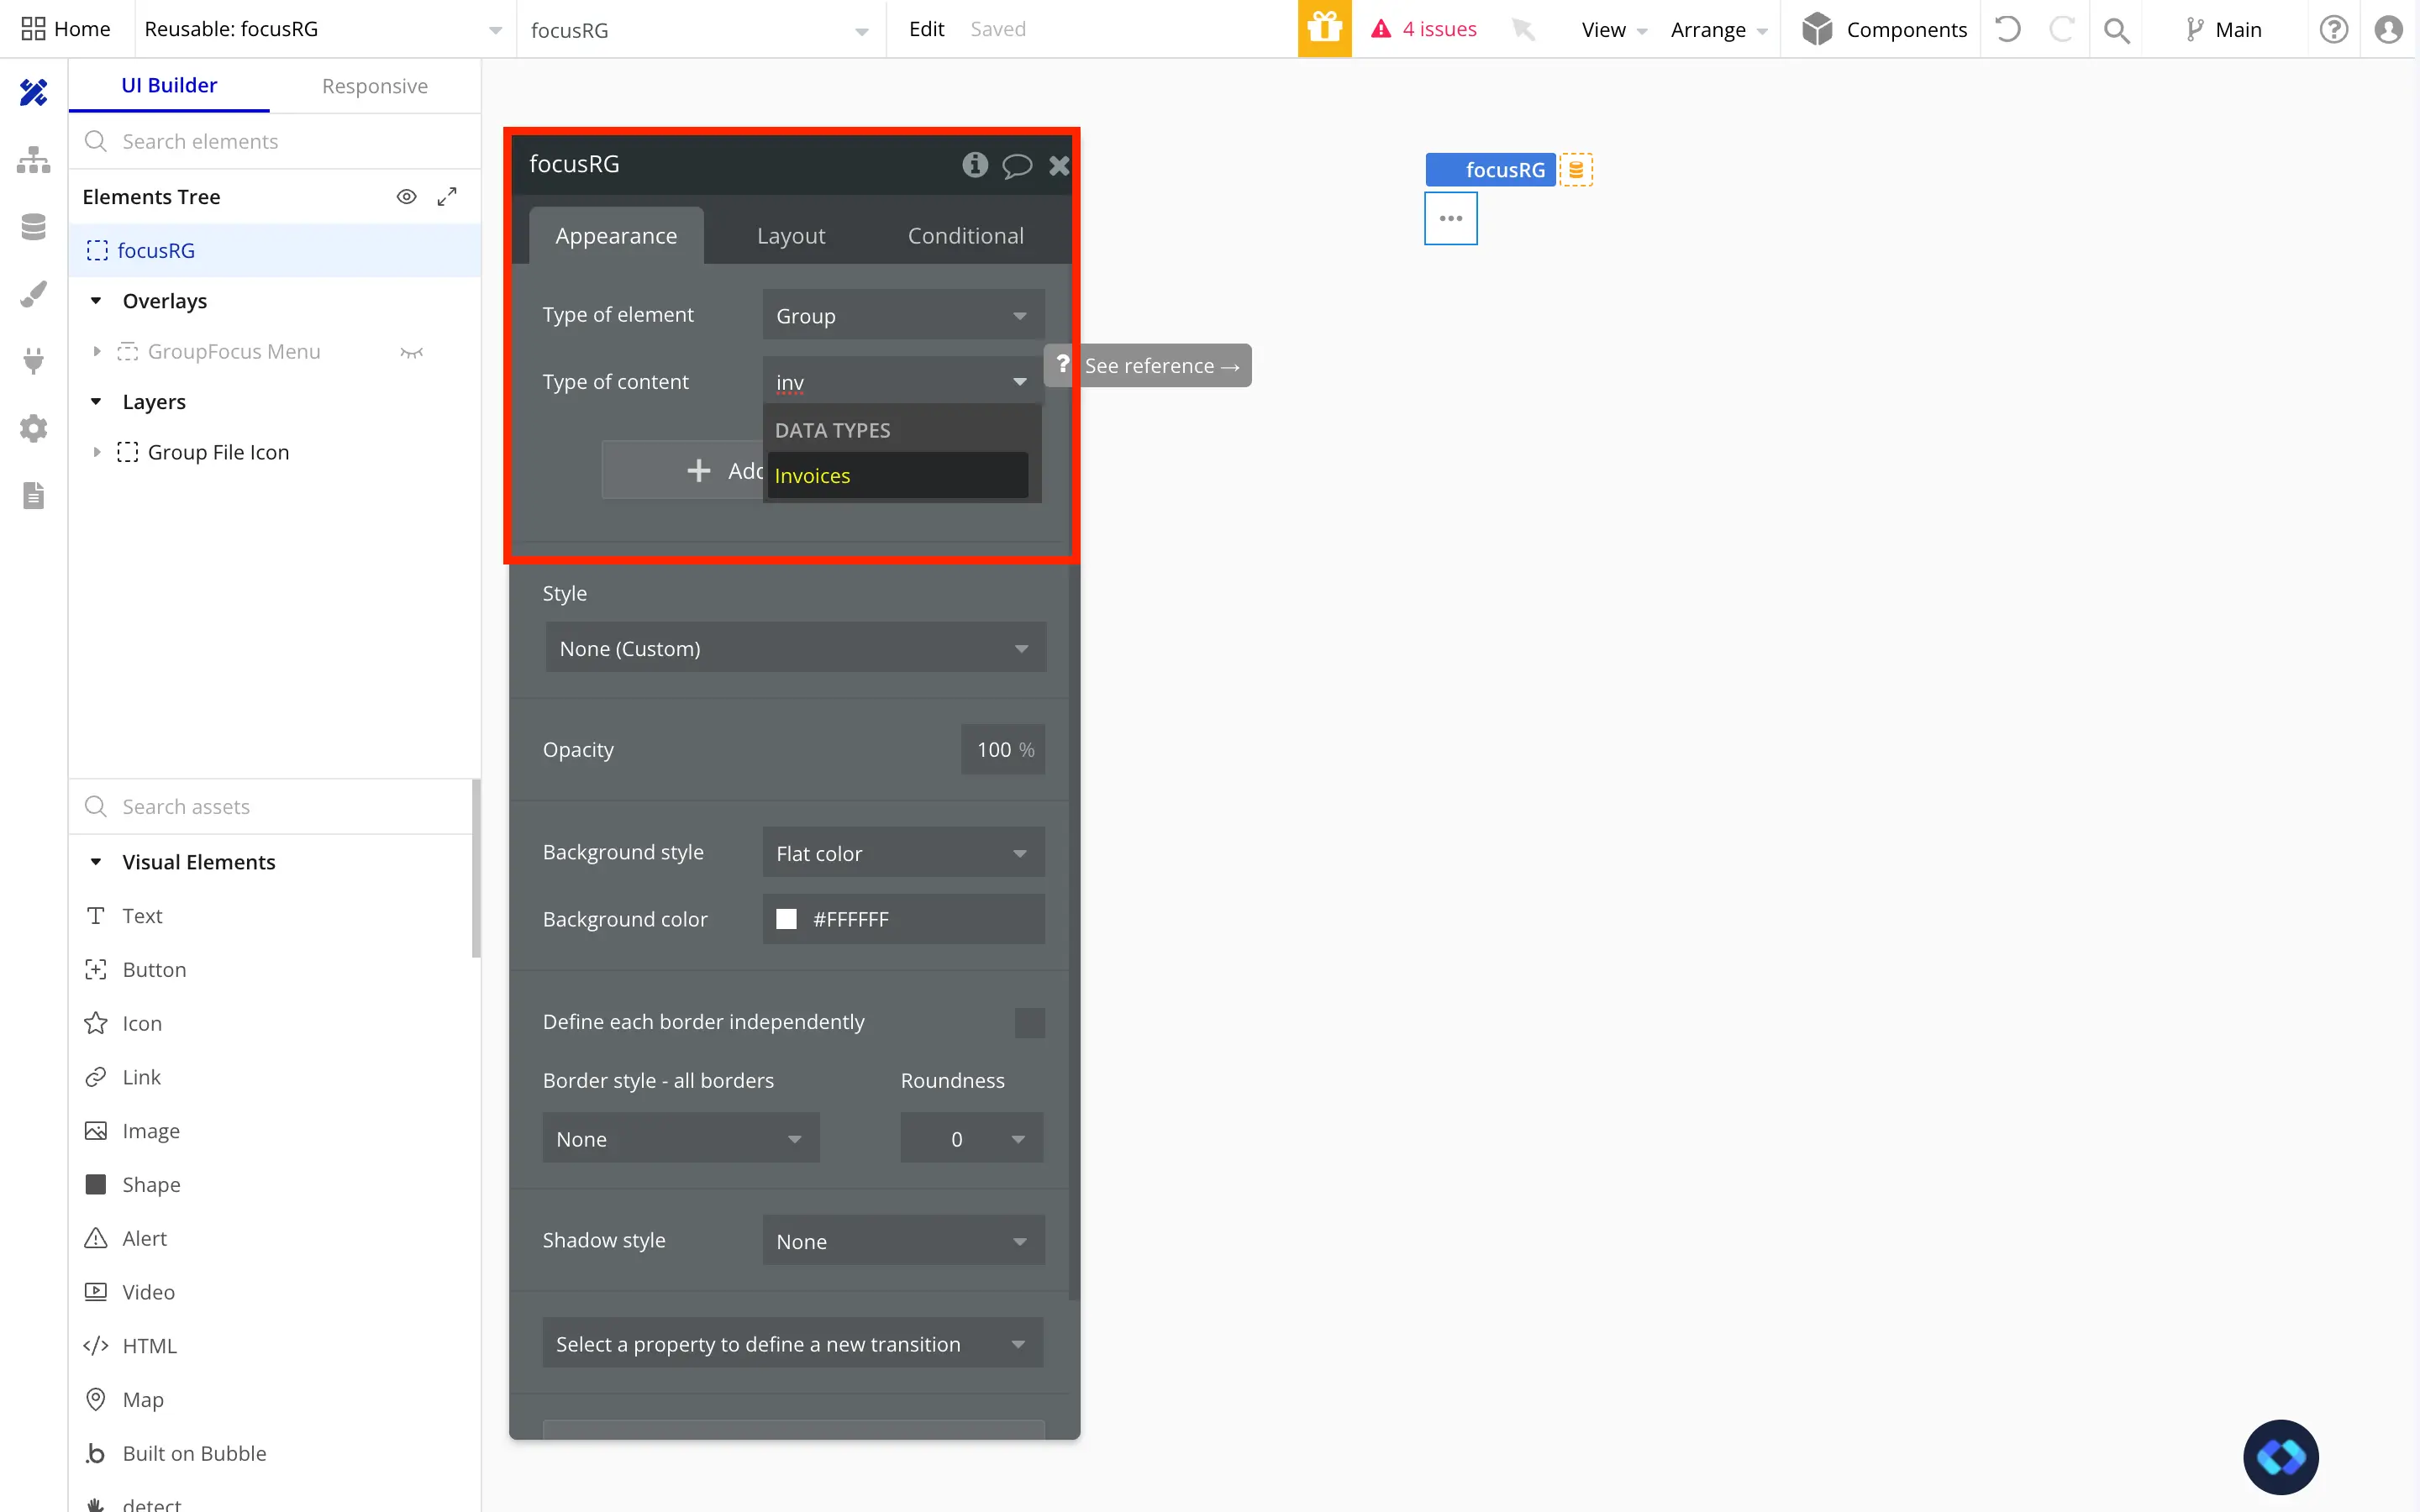Click the info icon in focusRG editor

pyautogui.click(x=975, y=165)
